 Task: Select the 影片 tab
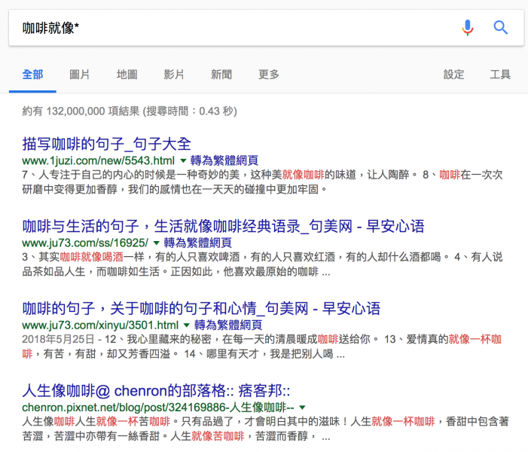(174, 75)
